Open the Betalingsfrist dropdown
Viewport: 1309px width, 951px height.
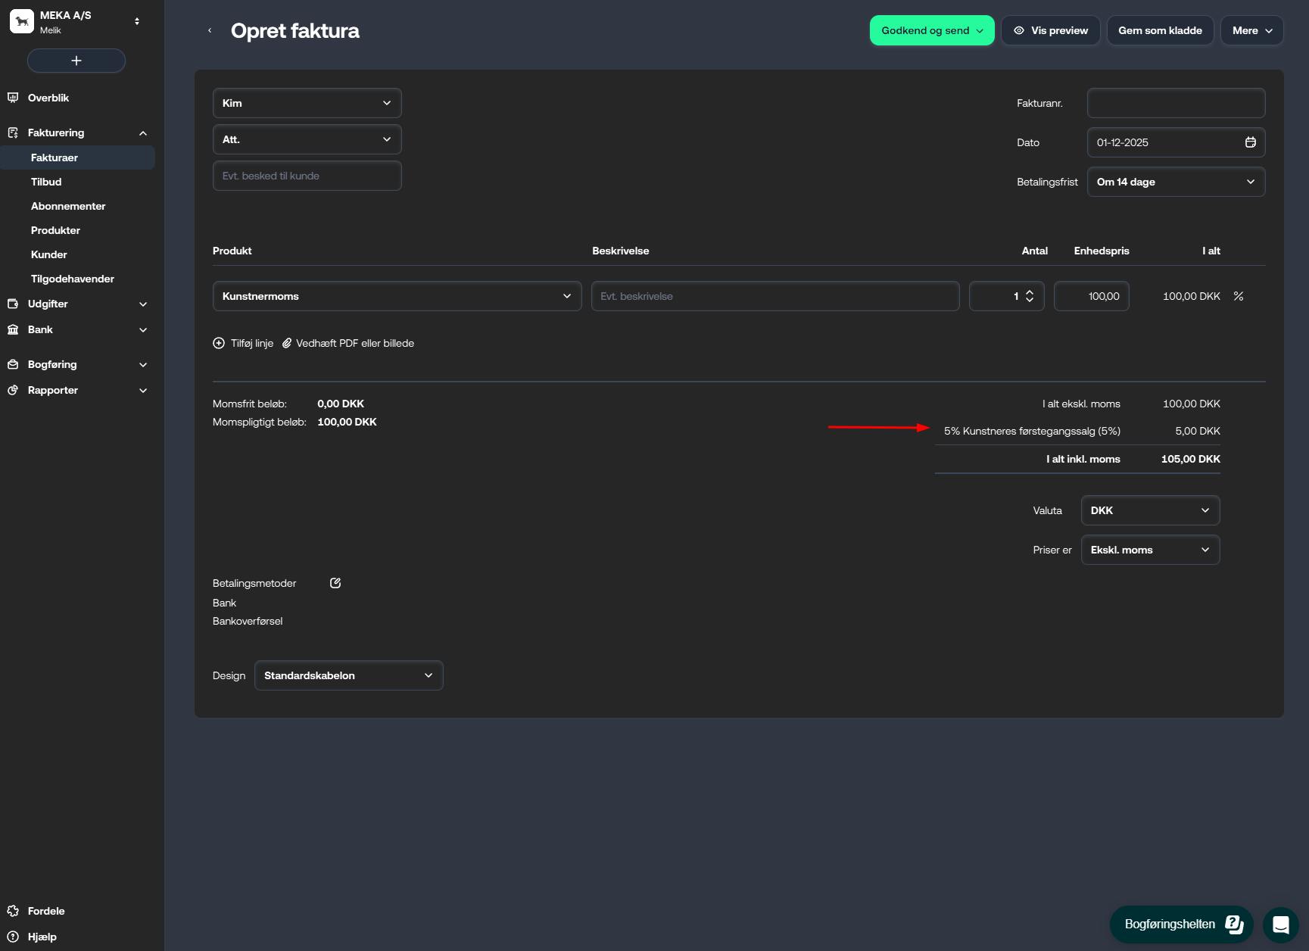point(1175,182)
